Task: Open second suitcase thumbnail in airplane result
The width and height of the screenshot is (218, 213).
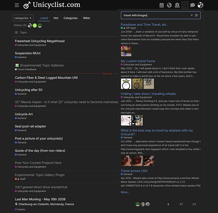Action: click(x=138, y=161)
